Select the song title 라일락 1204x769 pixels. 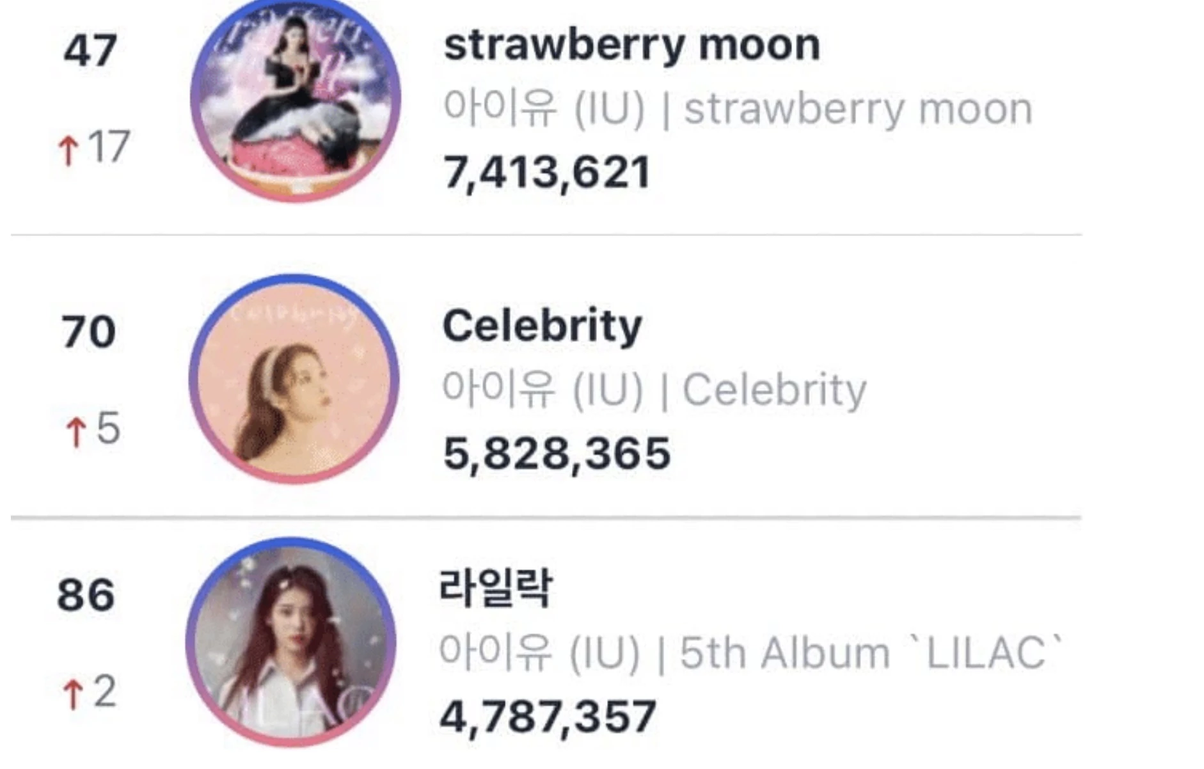point(495,588)
